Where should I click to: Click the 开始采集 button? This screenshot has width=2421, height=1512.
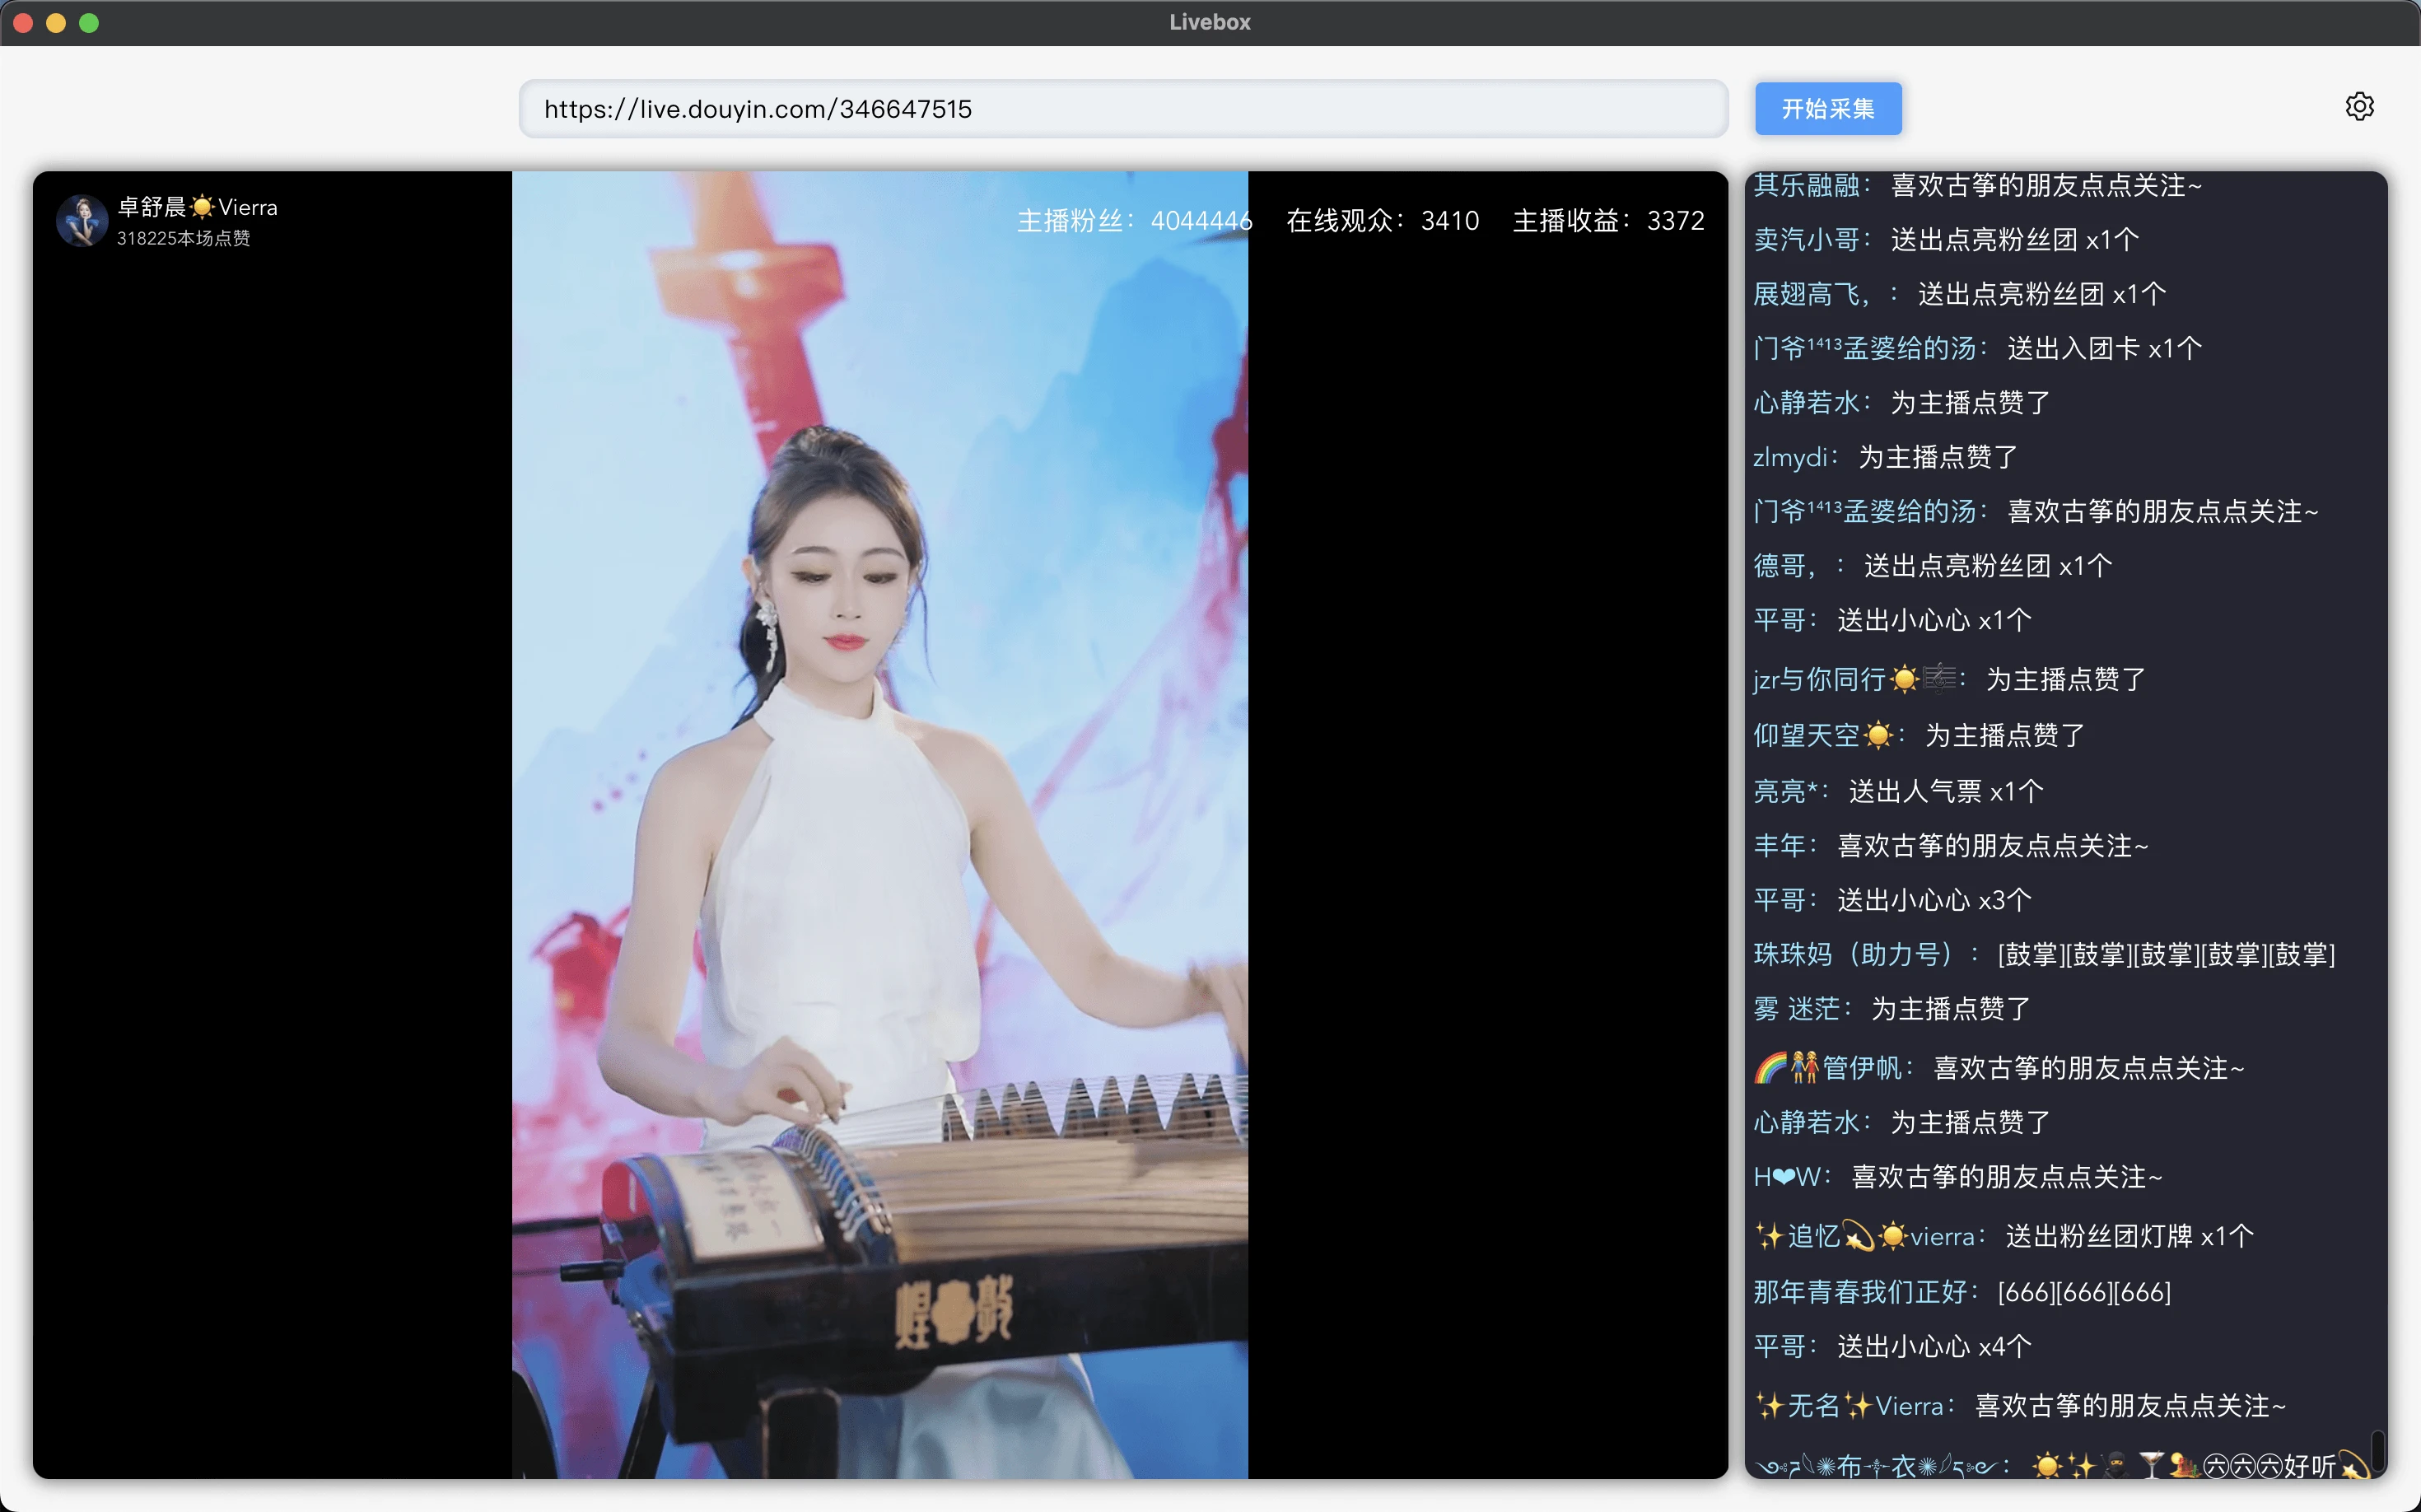pyautogui.click(x=1828, y=109)
